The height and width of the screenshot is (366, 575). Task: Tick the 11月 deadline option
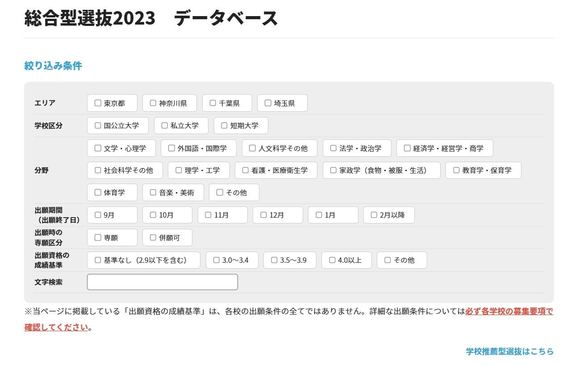[x=208, y=215]
